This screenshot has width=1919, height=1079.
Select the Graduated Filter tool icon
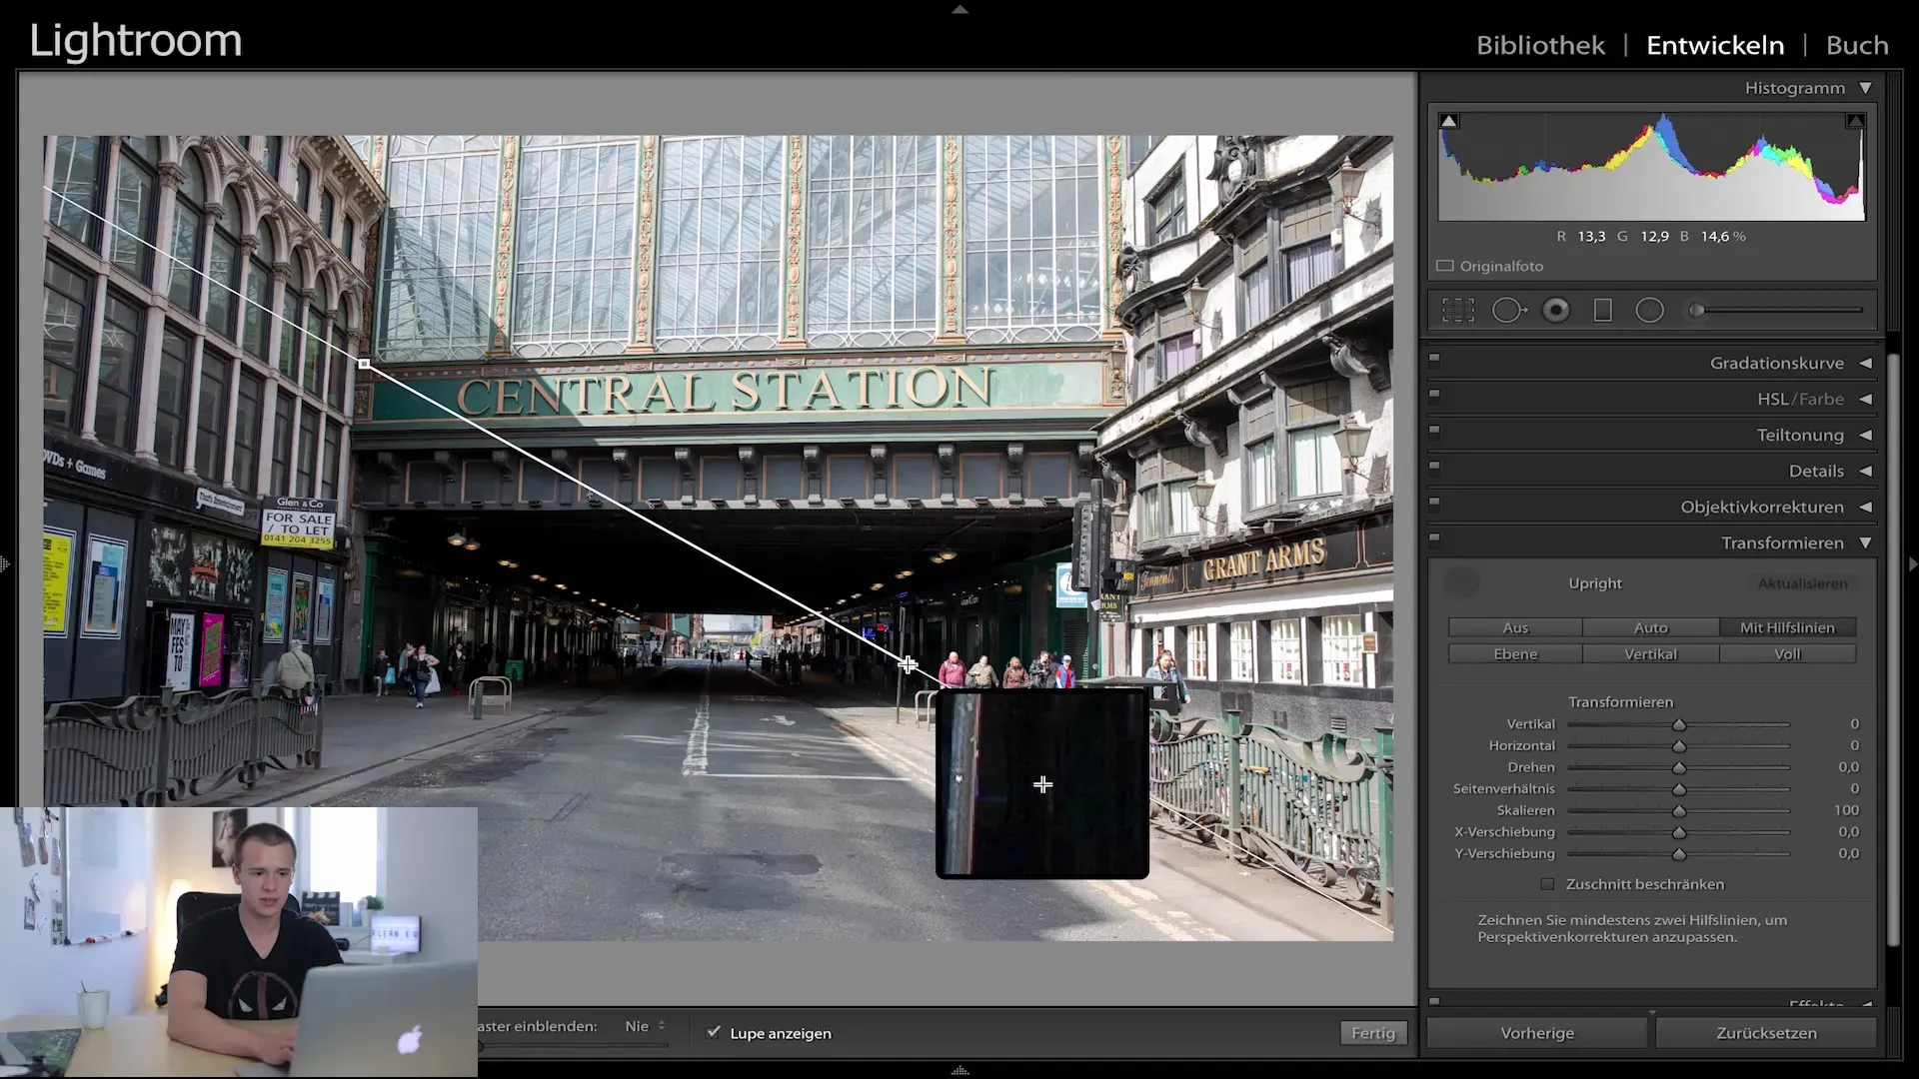1603,311
